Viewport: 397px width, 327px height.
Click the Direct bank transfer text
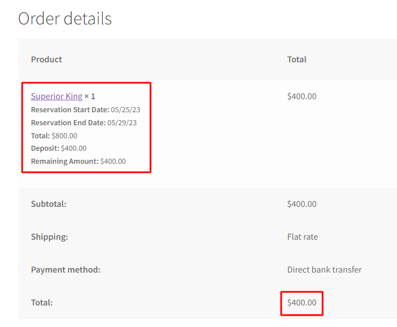pyautogui.click(x=324, y=270)
